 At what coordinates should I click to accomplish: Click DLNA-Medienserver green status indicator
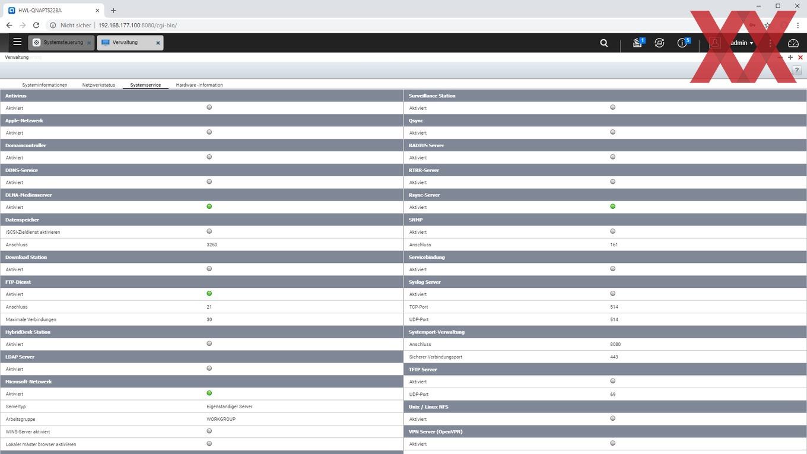(209, 207)
